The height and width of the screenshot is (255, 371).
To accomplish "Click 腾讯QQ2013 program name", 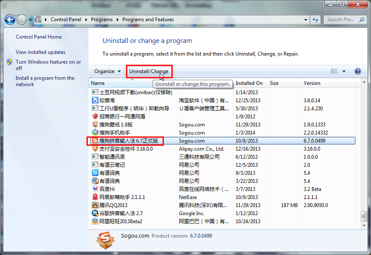I will [x=113, y=205].
